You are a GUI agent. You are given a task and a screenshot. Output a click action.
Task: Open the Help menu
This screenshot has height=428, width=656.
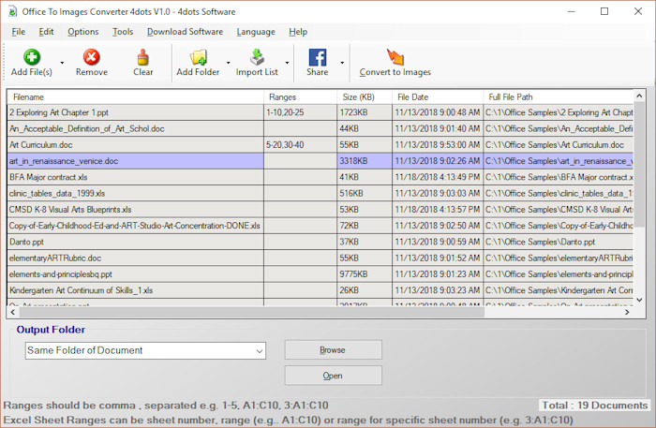tap(298, 32)
